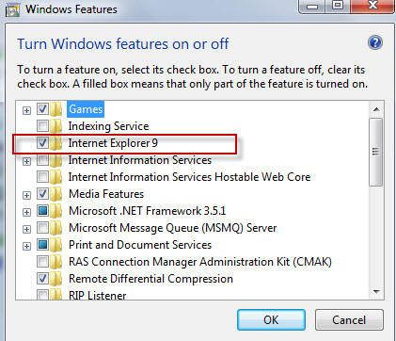Select the Games folder icon
The image size is (396, 341).
point(56,109)
